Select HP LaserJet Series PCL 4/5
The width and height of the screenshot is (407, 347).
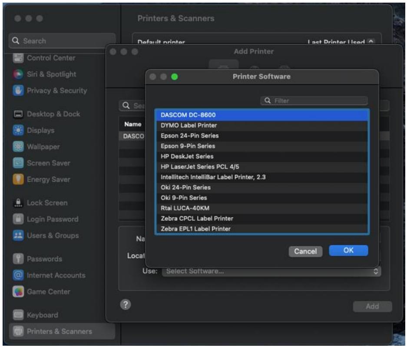click(x=262, y=167)
